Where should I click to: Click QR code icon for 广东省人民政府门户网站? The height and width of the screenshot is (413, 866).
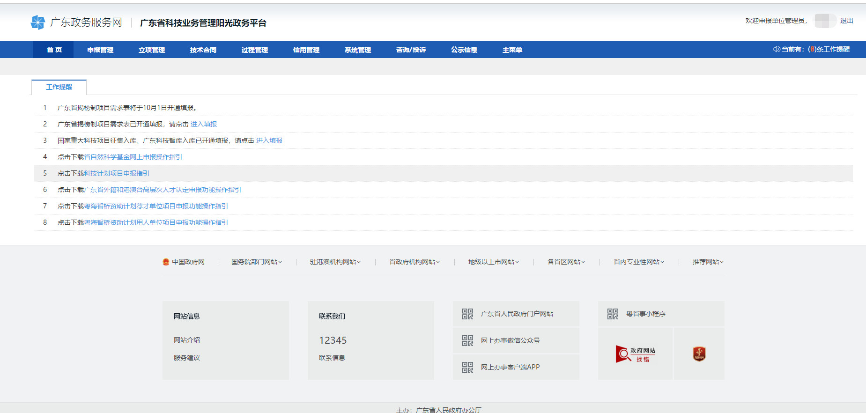click(x=467, y=314)
